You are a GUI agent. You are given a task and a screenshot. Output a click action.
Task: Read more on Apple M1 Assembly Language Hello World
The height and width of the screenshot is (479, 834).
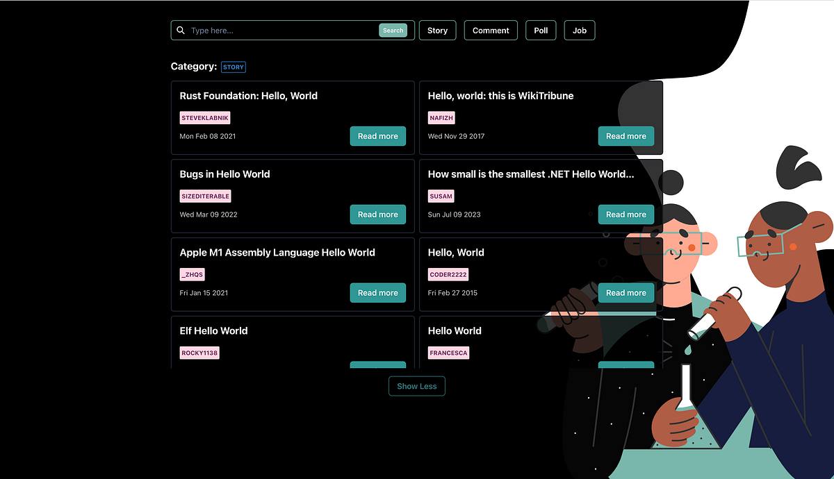pos(377,292)
